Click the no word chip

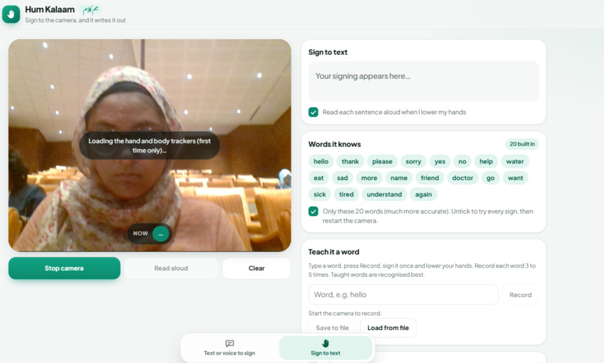pos(462,161)
